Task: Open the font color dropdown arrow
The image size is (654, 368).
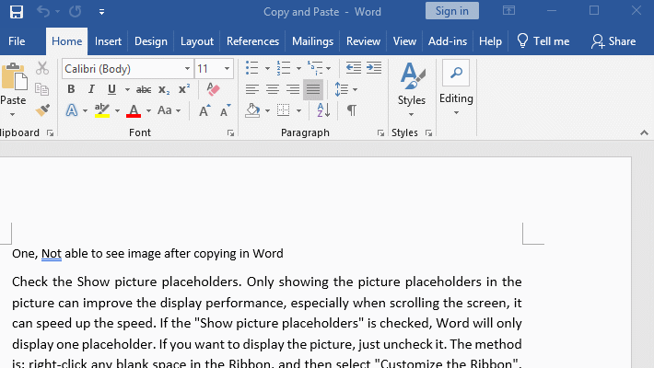Action: [x=148, y=110]
